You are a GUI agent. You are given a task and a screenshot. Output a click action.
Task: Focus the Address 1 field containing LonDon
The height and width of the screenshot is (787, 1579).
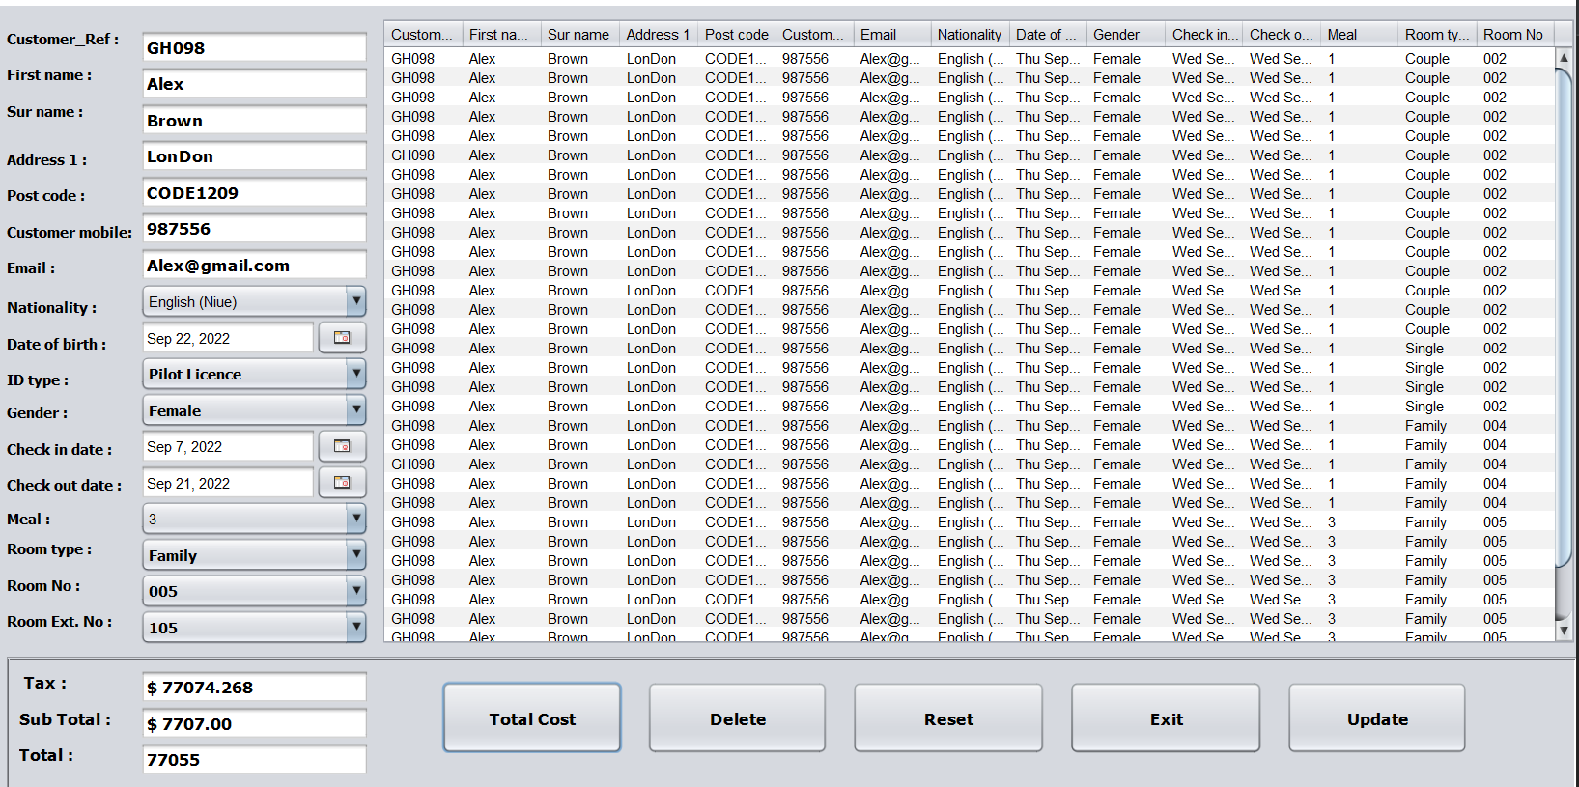254,156
